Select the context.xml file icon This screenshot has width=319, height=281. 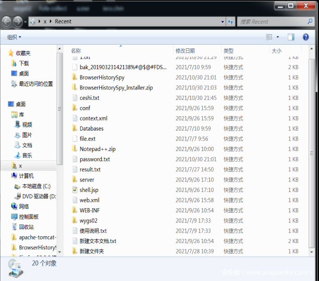75,118
